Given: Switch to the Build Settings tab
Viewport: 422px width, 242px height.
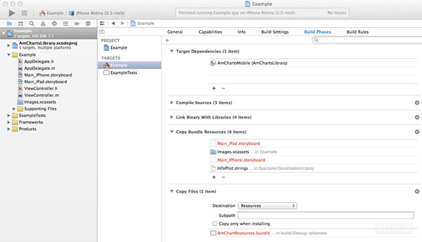Looking at the screenshot, I should (x=275, y=32).
